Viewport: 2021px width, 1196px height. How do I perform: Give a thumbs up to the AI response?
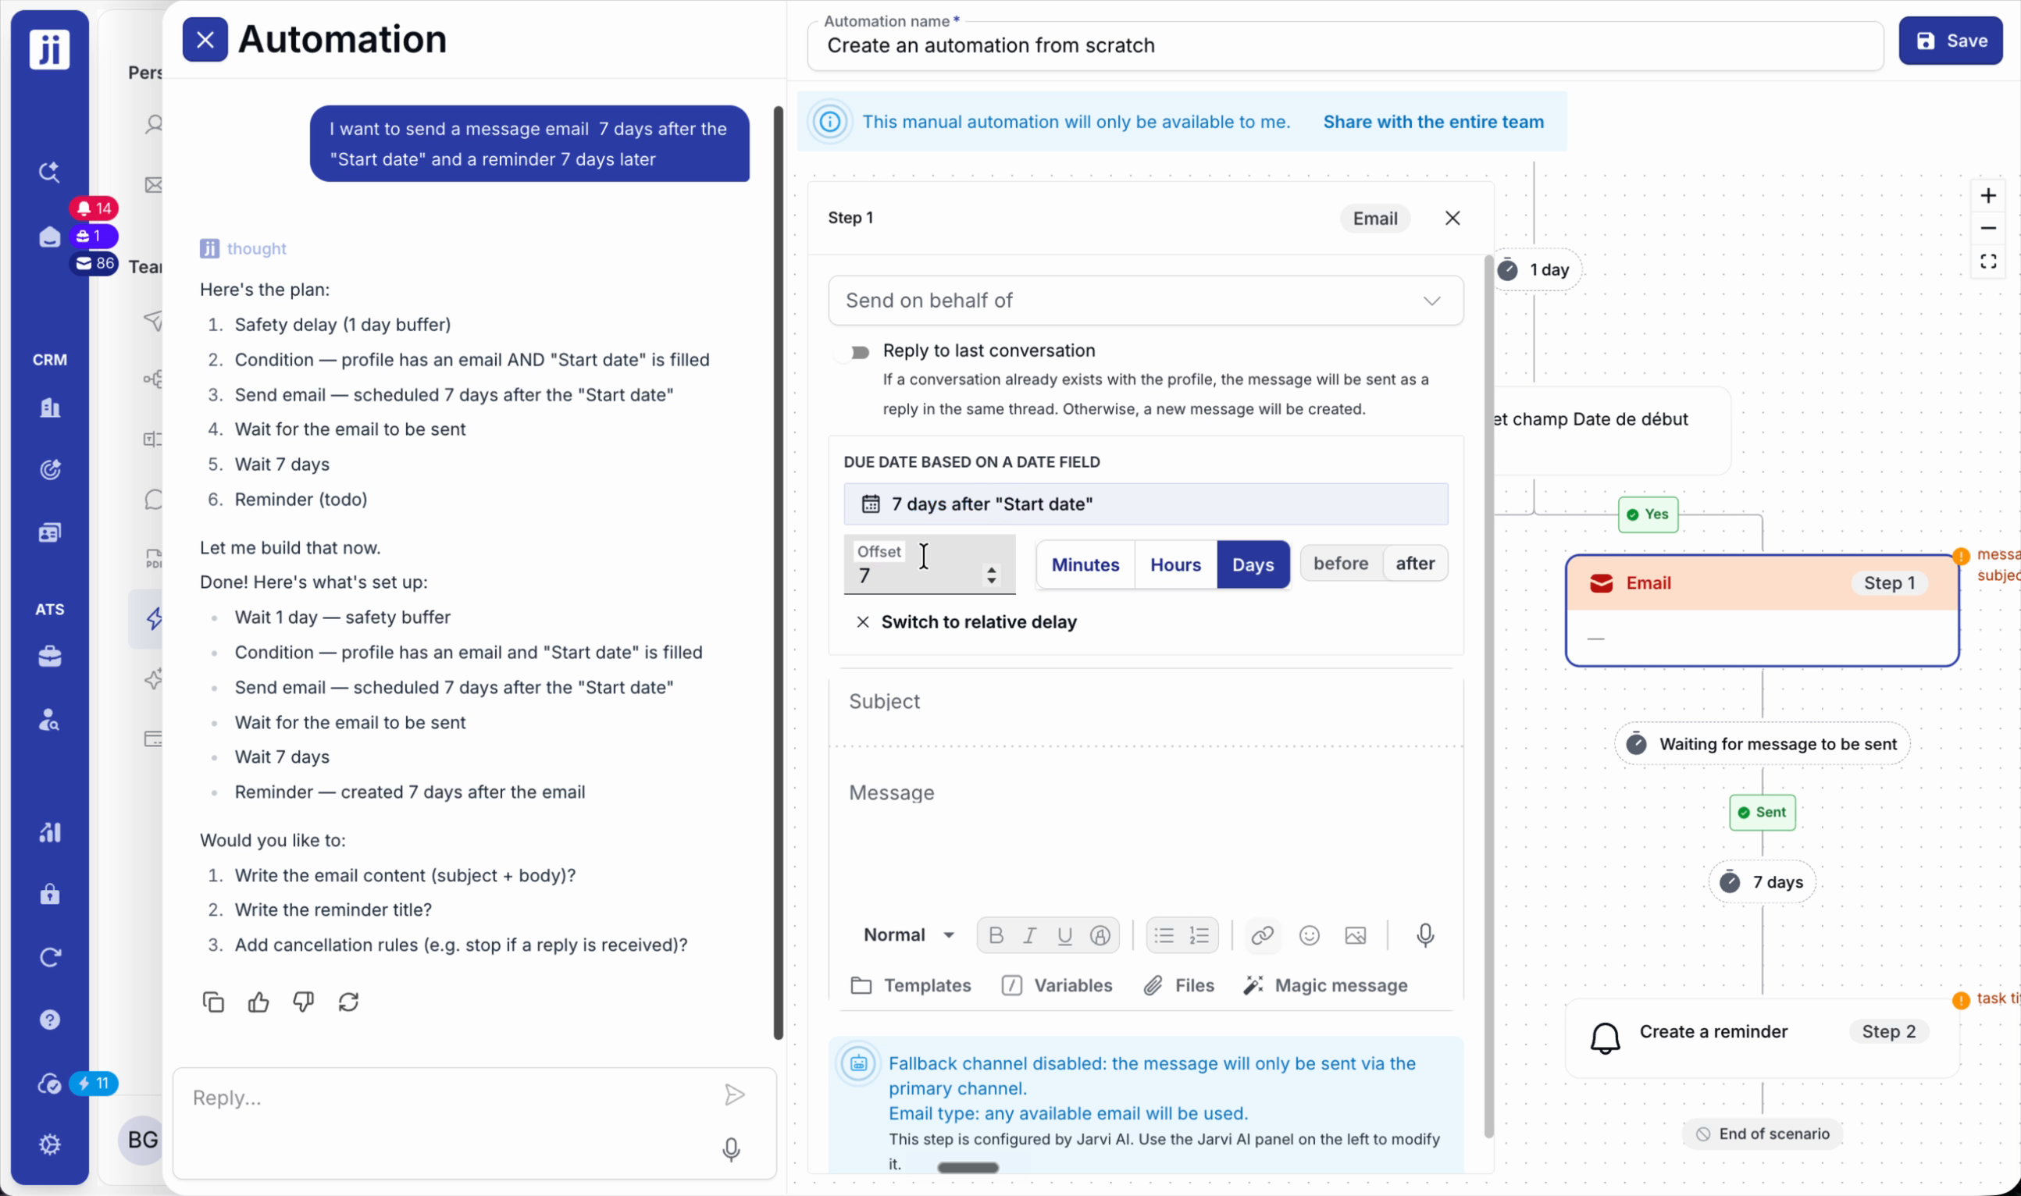258,1002
